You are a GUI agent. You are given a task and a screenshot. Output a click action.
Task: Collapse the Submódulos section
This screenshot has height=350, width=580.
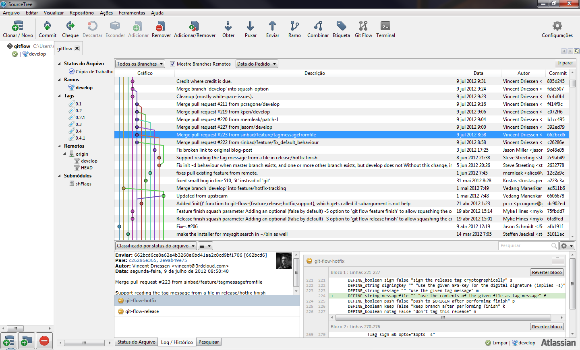[59, 176]
